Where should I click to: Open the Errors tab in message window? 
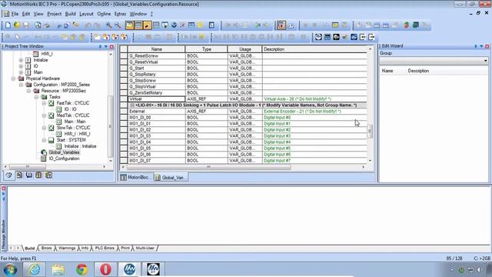click(46, 248)
